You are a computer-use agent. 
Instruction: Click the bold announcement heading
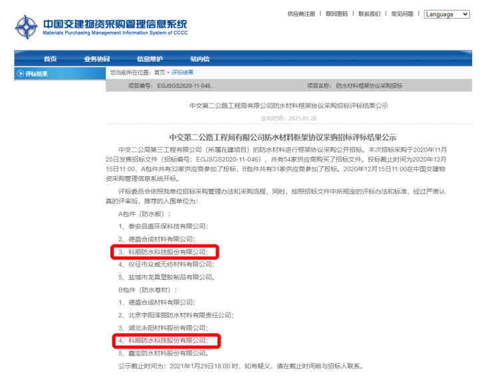[283, 138]
